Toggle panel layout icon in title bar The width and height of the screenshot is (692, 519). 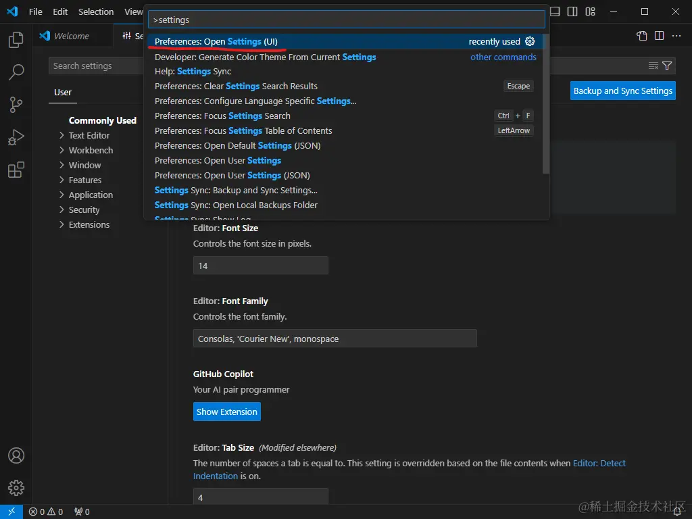555,11
